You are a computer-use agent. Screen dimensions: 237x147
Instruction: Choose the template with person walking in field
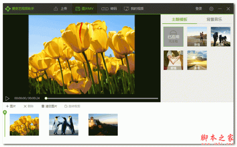[197, 37]
